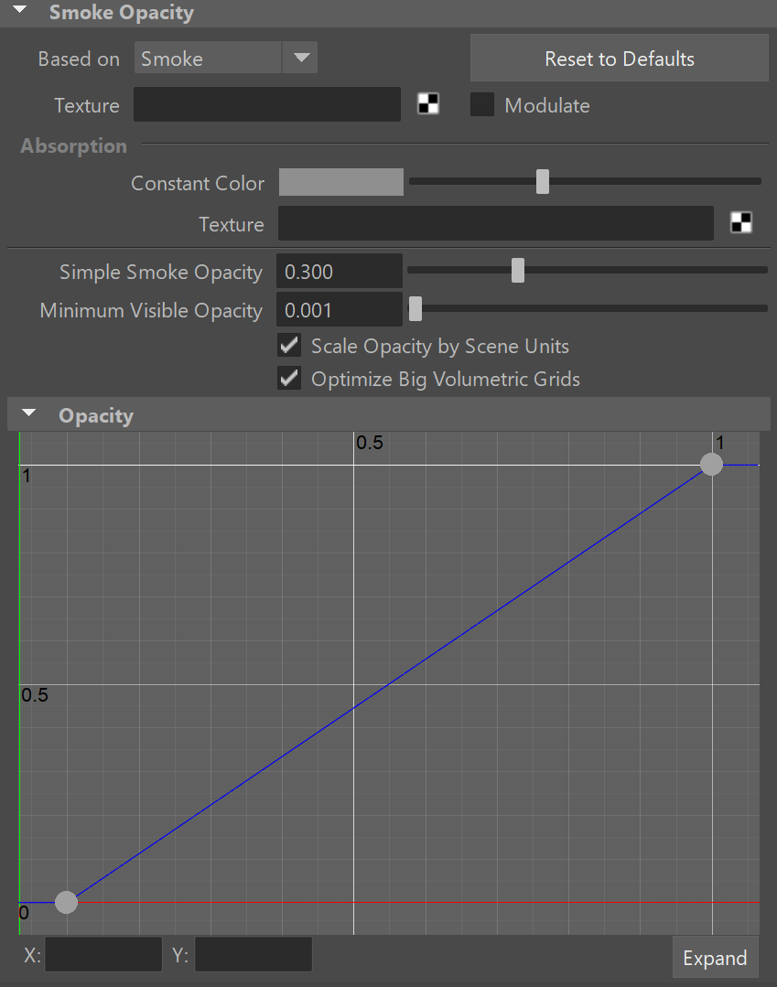Click the Minimum Visible Opacity slider handle
Viewport: 777px width, 987px height.
(x=415, y=309)
